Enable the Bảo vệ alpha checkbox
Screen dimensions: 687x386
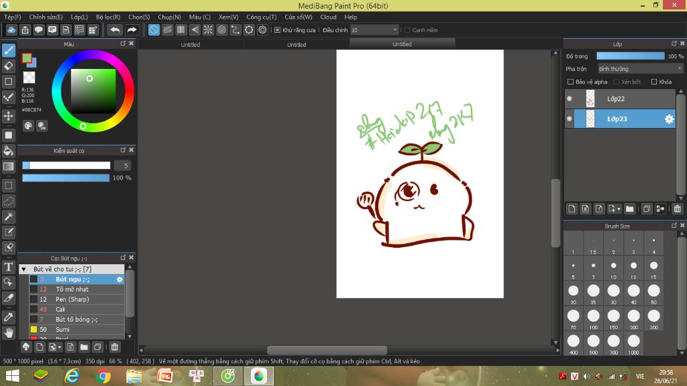click(570, 82)
